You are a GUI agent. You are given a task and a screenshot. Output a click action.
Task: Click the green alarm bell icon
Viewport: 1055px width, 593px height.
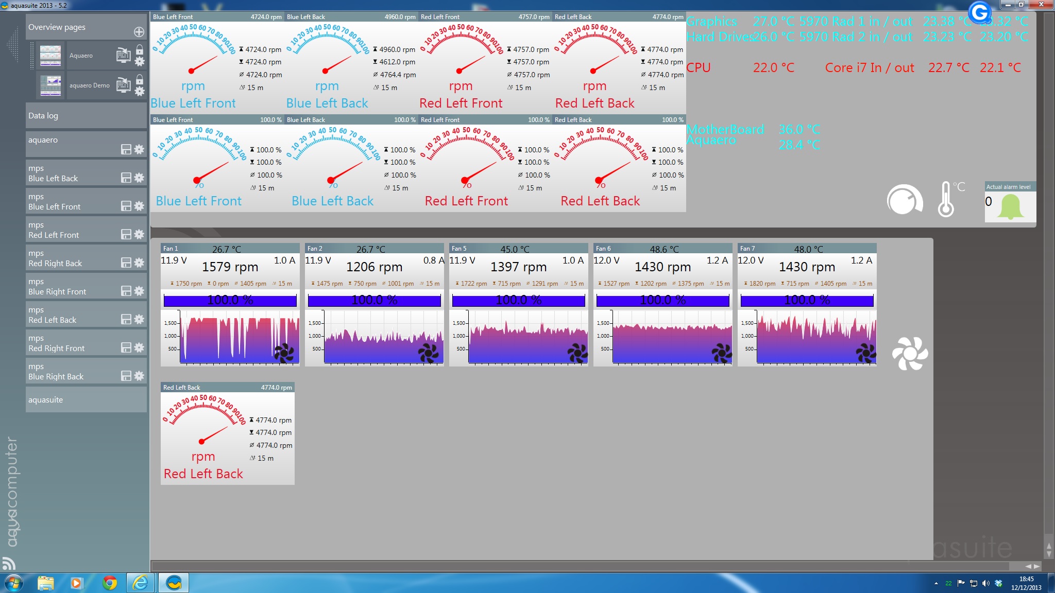click(1010, 207)
